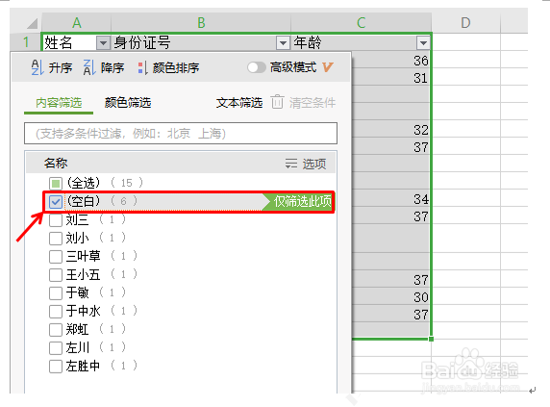The height and width of the screenshot is (407, 550).
Task: Open the 文本筛选 text filter
Action: 239,103
